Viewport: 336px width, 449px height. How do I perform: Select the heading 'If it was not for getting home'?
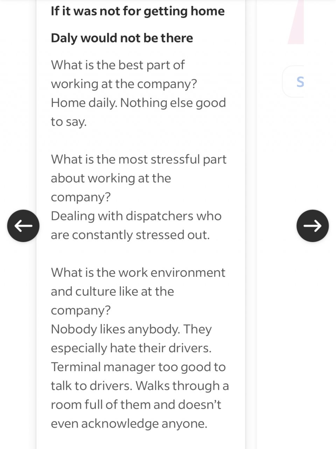pos(138,11)
